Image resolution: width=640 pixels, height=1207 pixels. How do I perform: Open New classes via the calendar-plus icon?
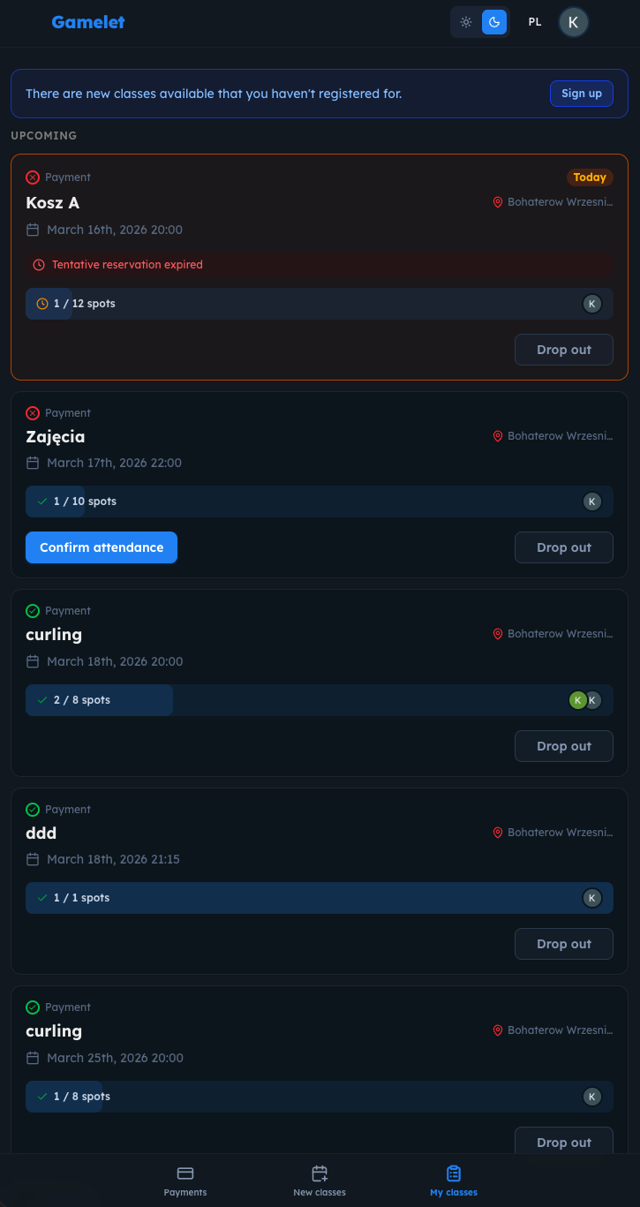tap(319, 1173)
